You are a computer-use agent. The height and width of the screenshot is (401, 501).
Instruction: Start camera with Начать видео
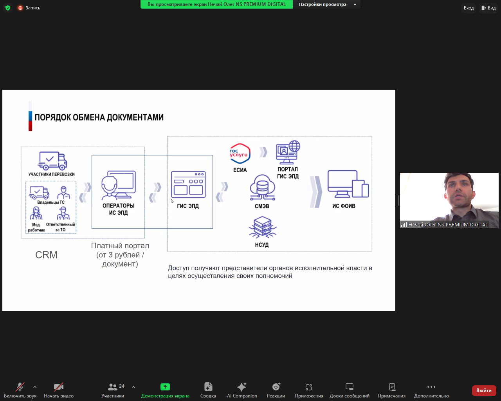(59, 390)
